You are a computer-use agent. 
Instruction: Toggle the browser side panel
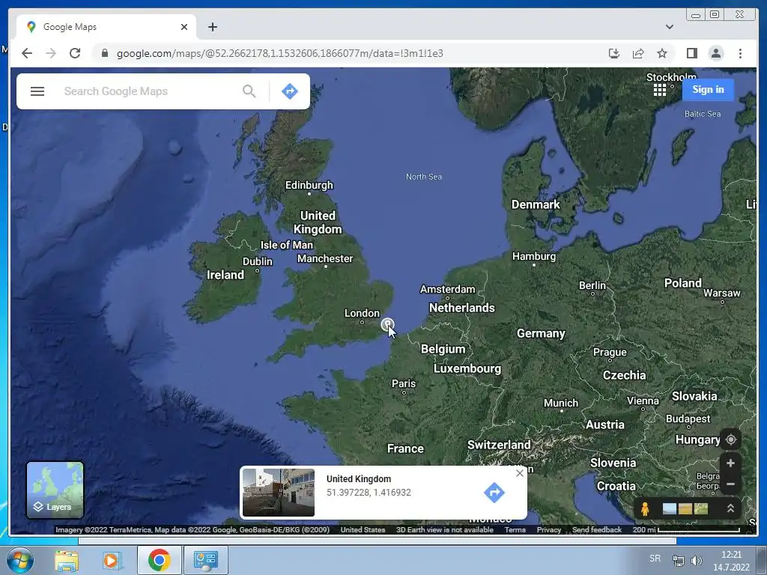pyautogui.click(x=691, y=53)
